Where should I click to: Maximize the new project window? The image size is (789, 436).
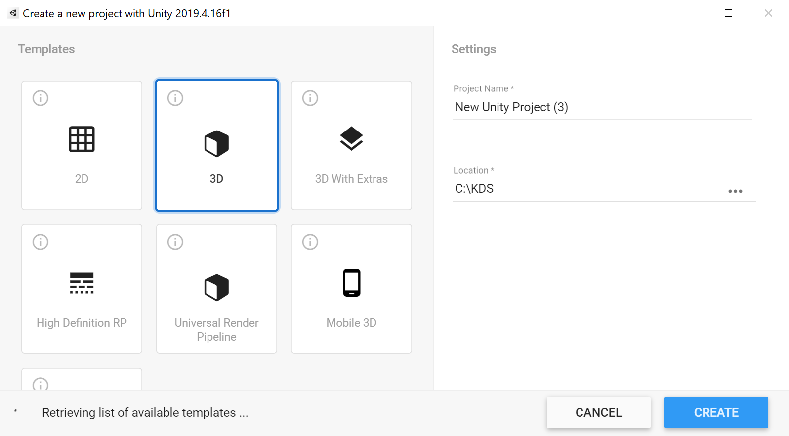(x=728, y=13)
